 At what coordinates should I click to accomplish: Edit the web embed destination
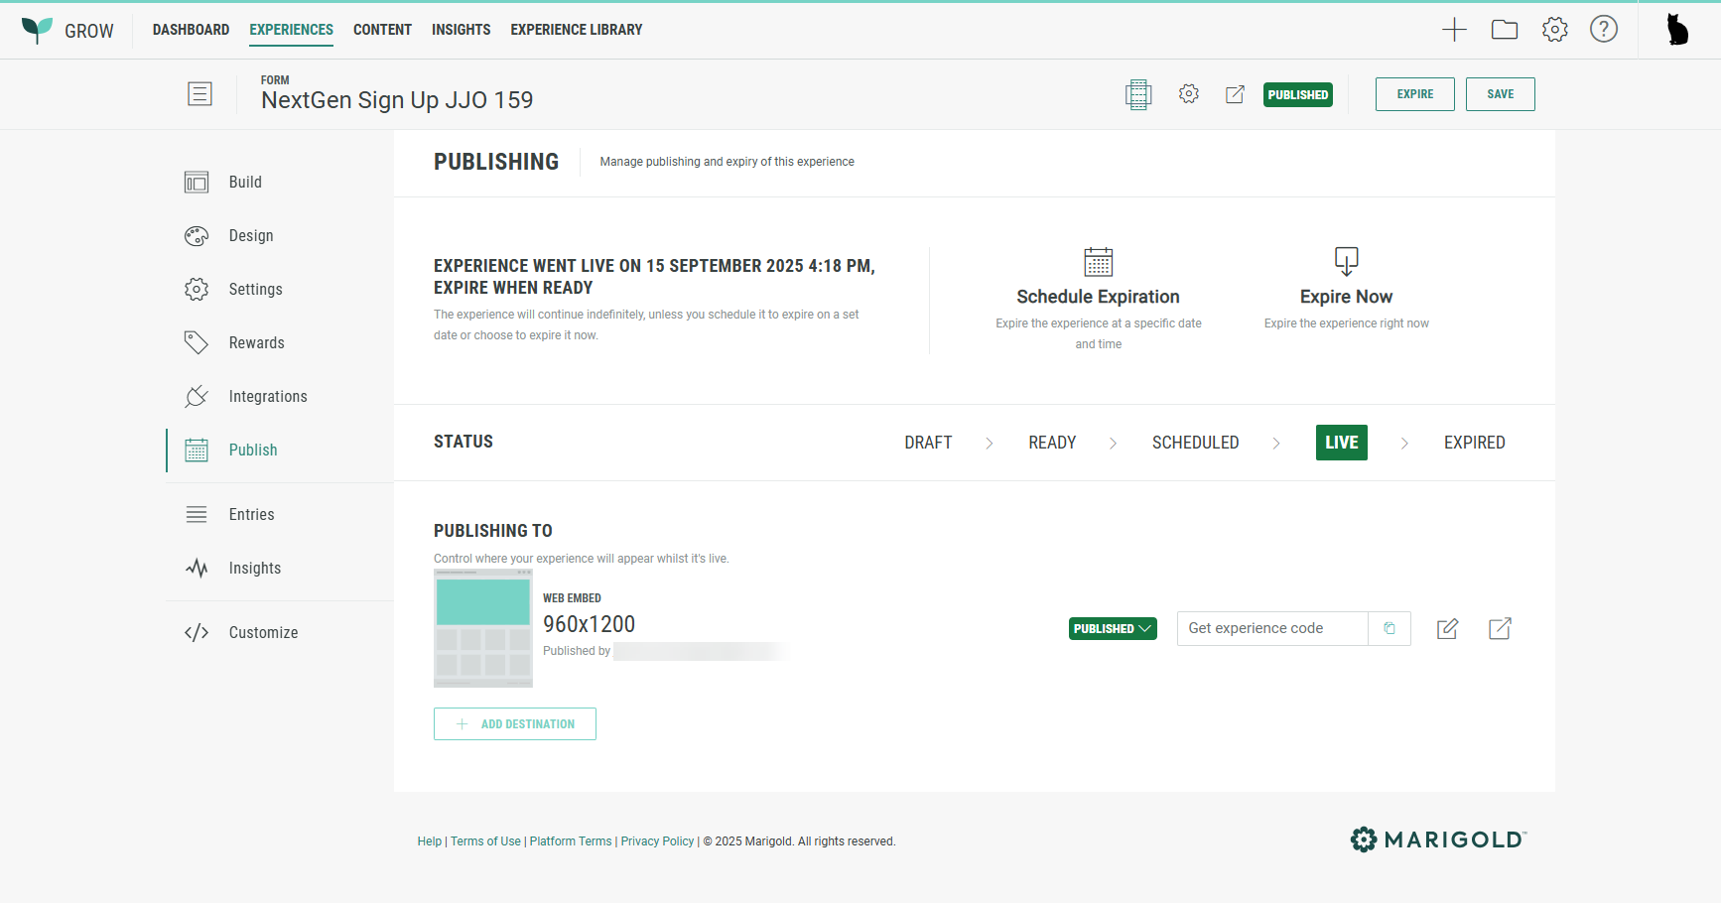click(x=1448, y=628)
